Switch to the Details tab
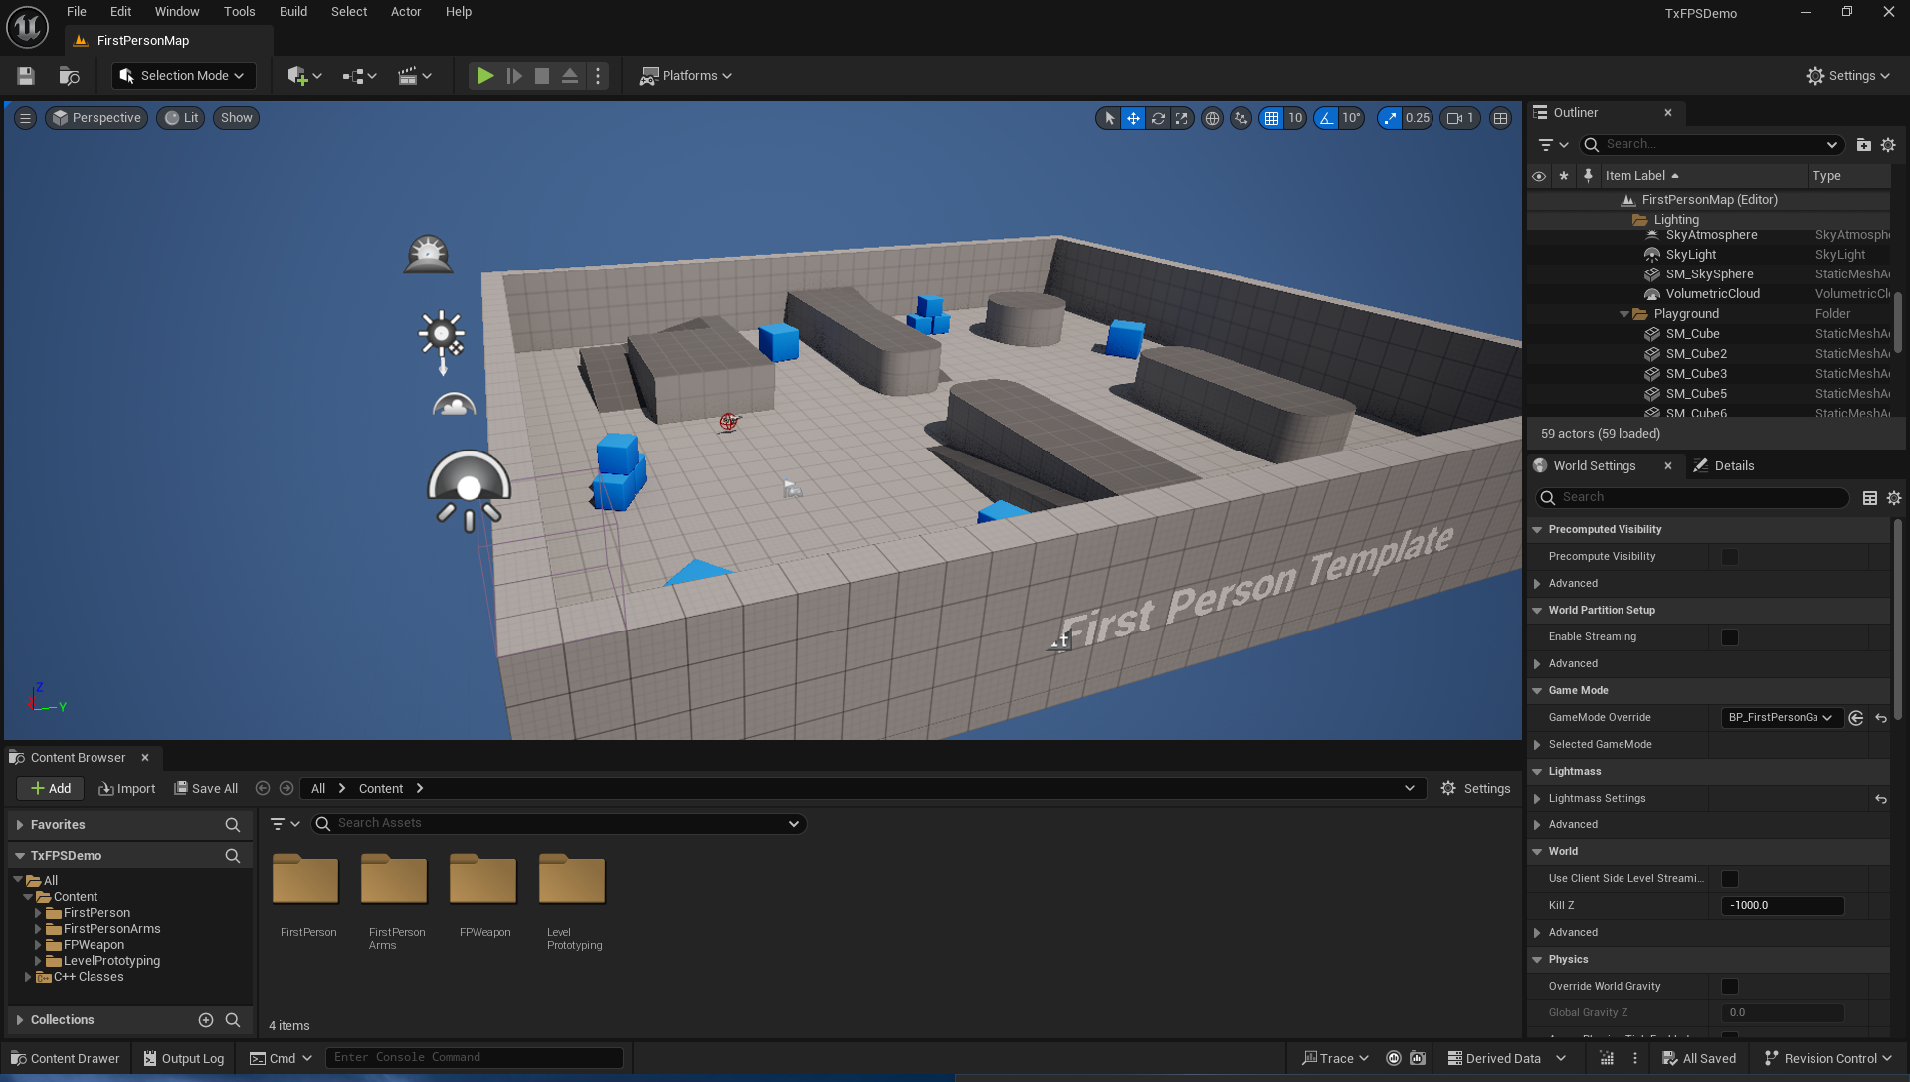 (1725, 466)
